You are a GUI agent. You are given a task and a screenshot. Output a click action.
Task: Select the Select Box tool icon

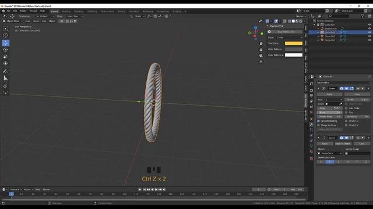(x=5, y=28)
